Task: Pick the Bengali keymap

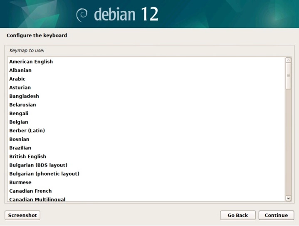Action: (x=146, y=113)
